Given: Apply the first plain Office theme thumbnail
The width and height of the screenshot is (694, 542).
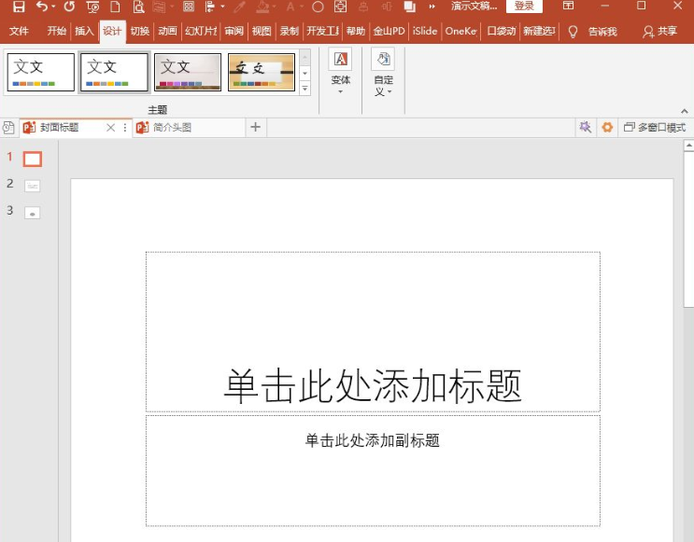Looking at the screenshot, I should tap(41, 73).
